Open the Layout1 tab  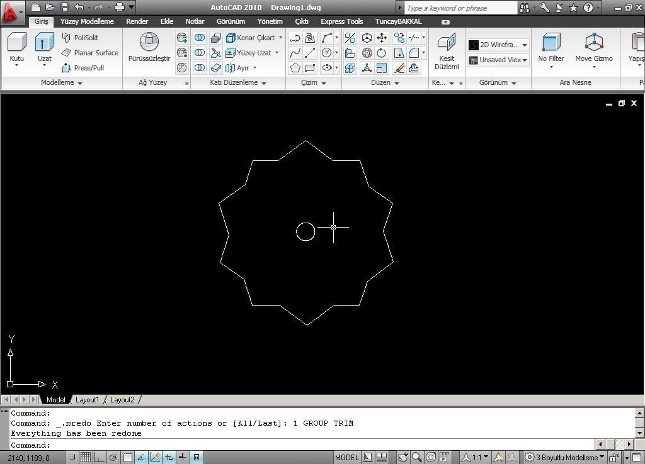click(88, 399)
